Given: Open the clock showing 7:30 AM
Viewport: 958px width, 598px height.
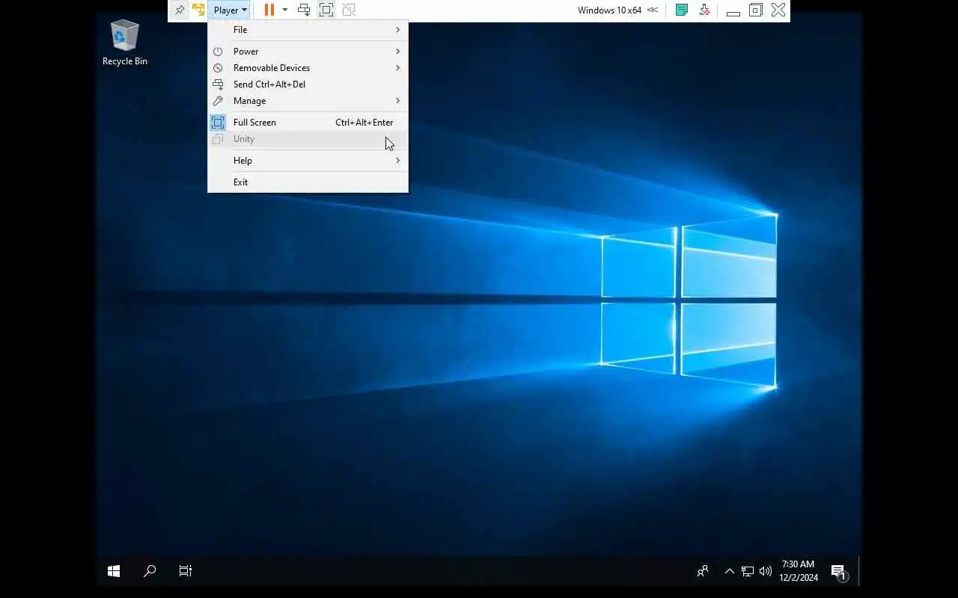Looking at the screenshot, I should pyautogui.click(x=798, y=571).
